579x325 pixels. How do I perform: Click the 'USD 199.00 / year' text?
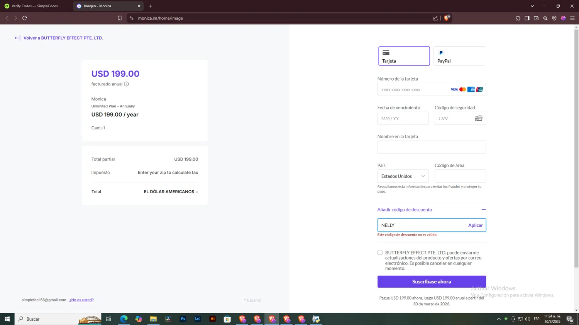pyautogui.click(x=115, y=115)
